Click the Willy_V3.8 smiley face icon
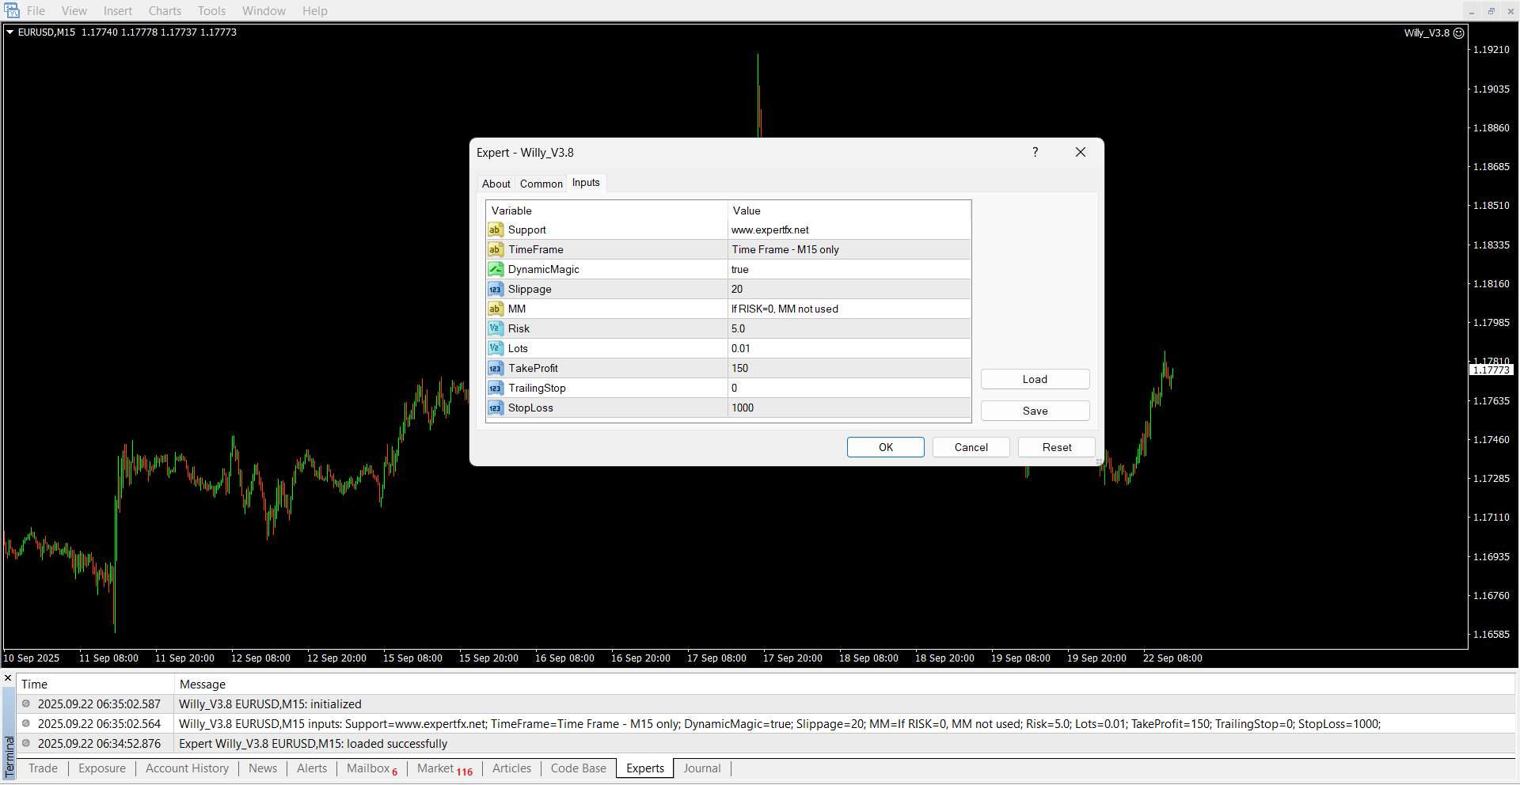This screenshot has height=785, width=1520. coord(1459,33)
